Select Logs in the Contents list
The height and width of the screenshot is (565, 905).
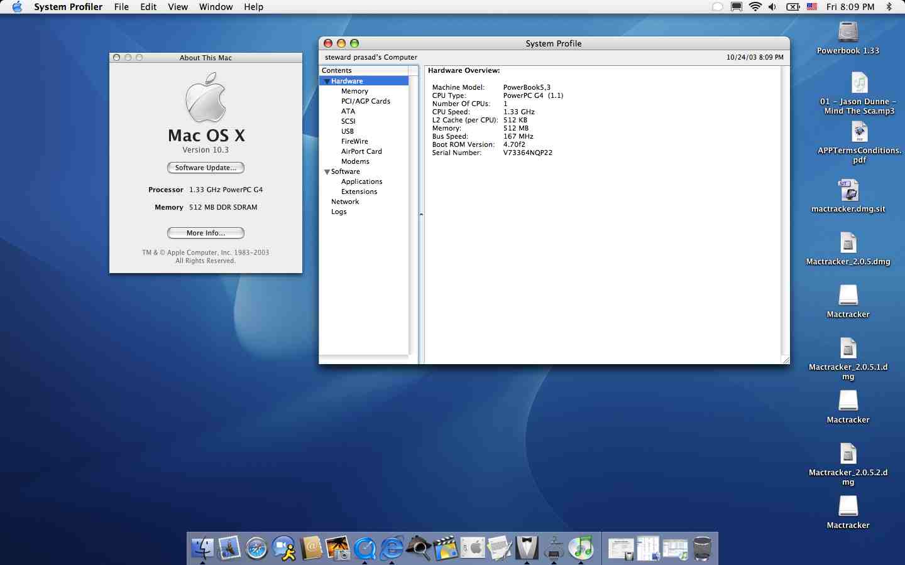339,212
